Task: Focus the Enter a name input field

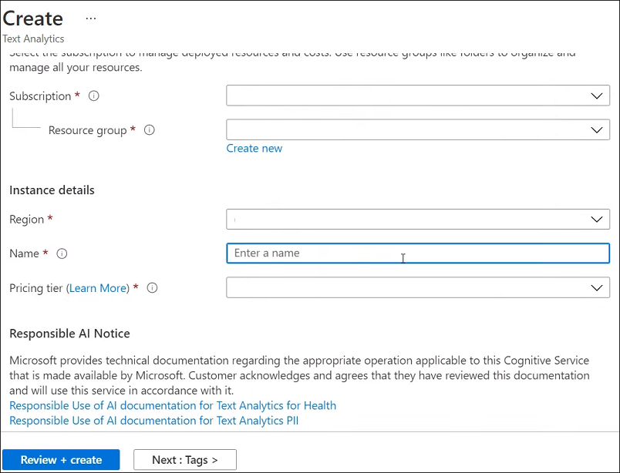Action: (417, 253)
